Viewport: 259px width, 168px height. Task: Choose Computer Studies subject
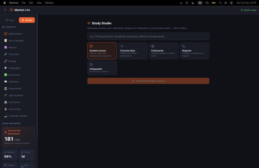18,116
